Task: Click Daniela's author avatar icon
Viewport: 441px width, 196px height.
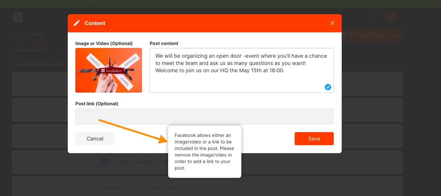Action: pyautogui.click(x=104, y=162)
